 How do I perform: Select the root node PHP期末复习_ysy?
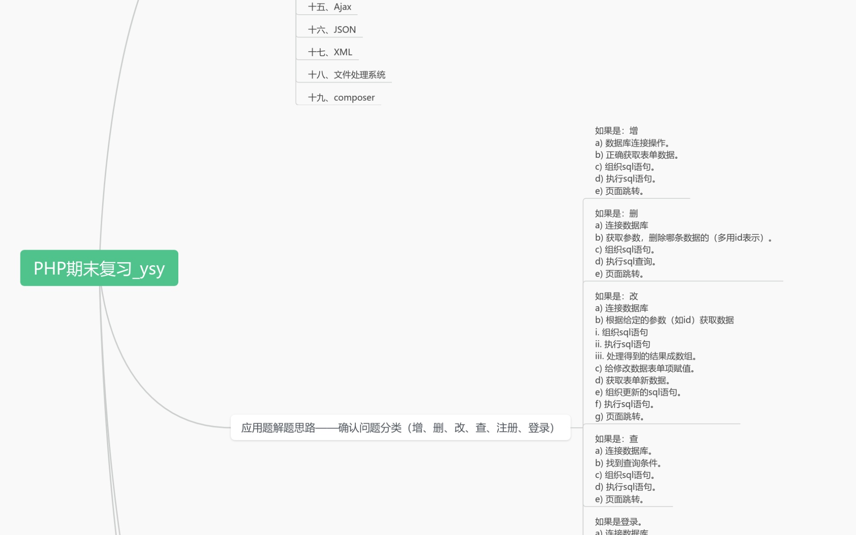tap(99, 268)
